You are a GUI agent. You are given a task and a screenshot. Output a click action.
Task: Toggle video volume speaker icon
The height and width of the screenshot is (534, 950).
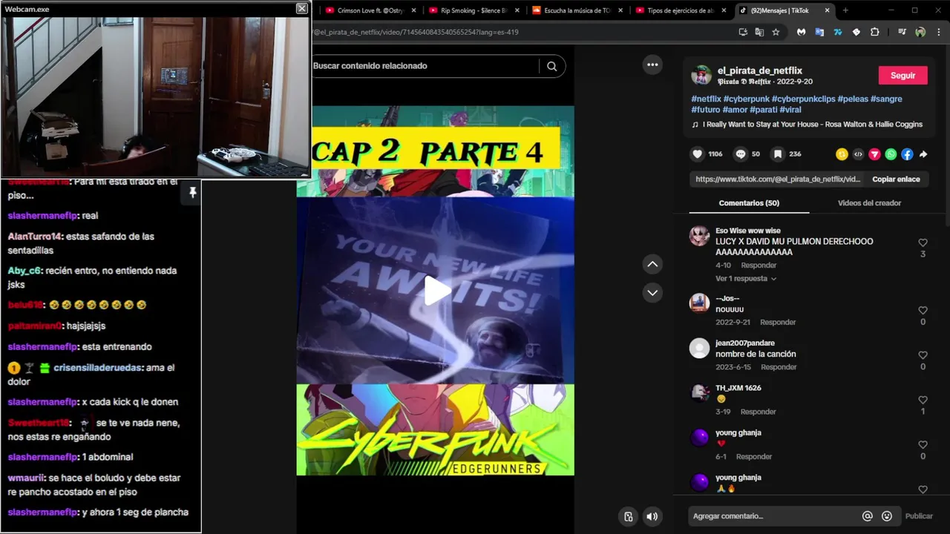coord(652,517)
